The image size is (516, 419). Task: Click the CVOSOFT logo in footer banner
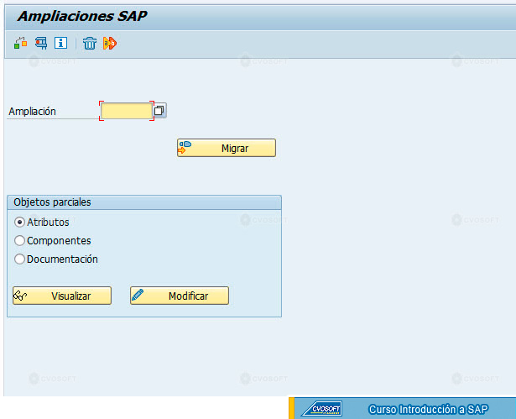click(322, 409)
